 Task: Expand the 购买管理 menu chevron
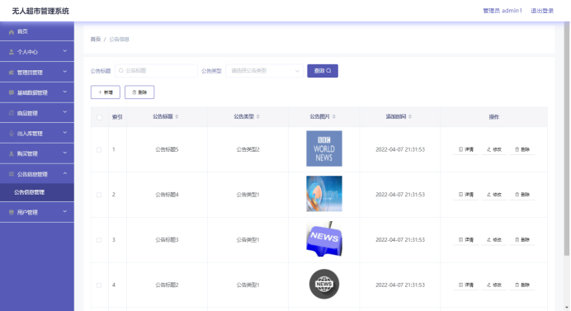pyautogui.click(x=65, y=153)
